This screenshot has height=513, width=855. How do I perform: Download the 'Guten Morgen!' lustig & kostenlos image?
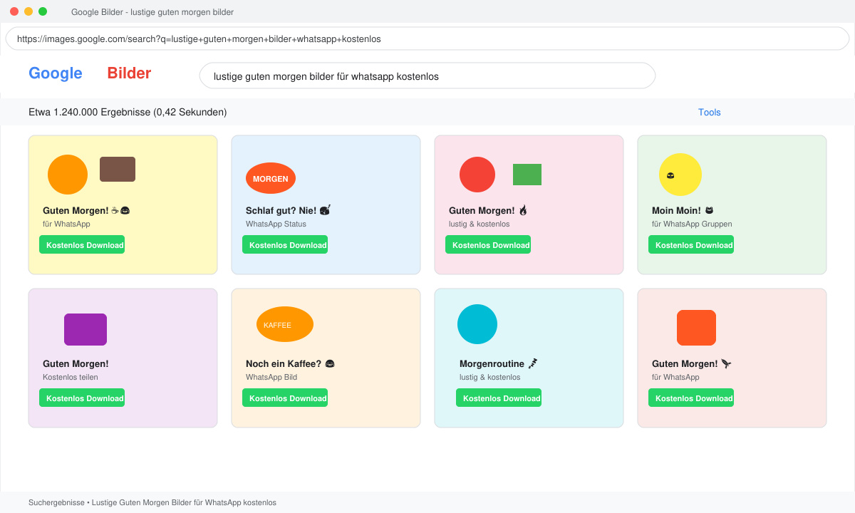point(488,244)
